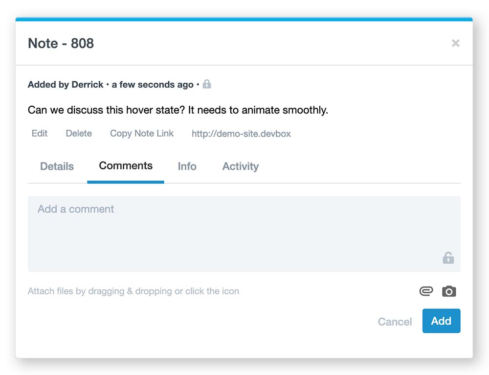
Task: Click the Note - 808 title
Action: [61, 44]
